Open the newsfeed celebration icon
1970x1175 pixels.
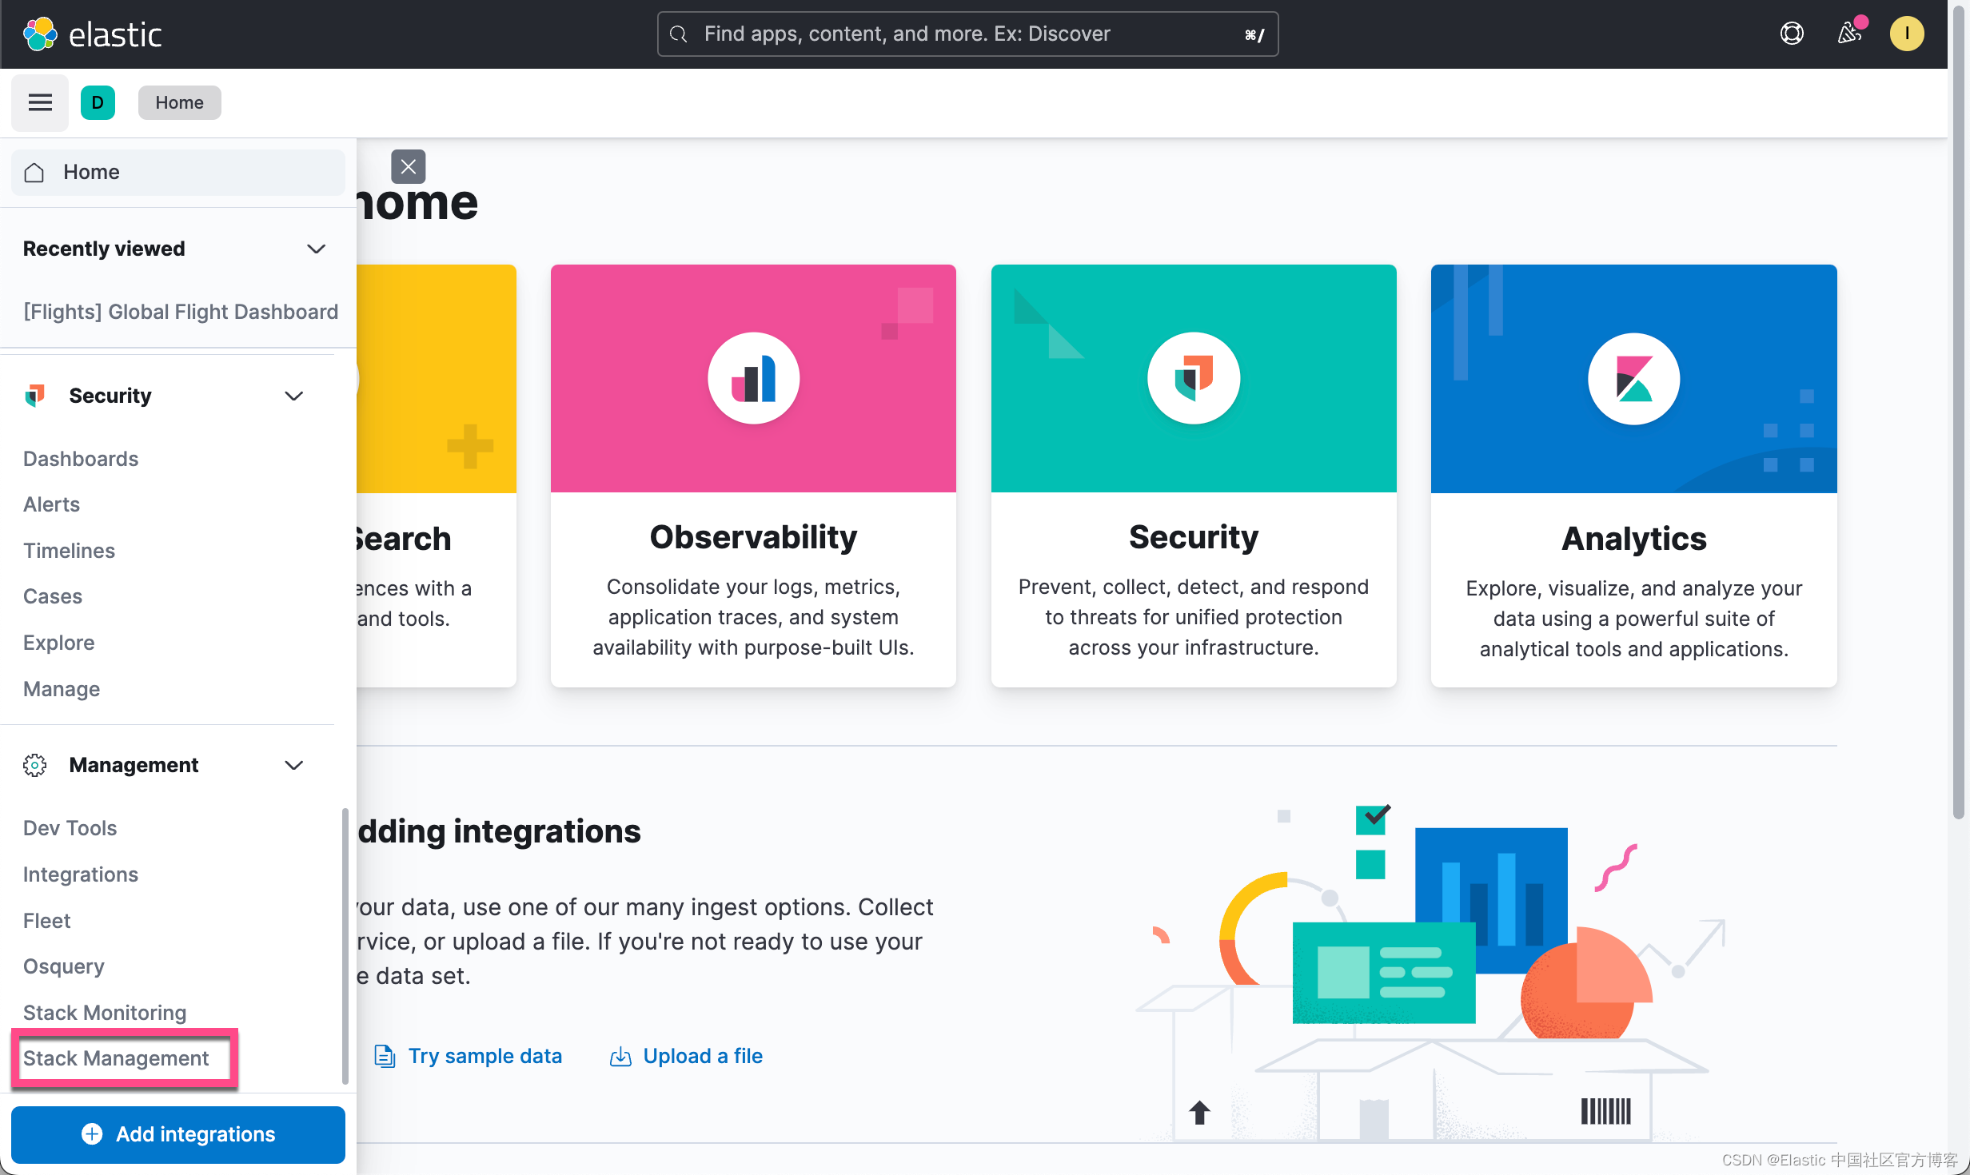click(x=1849, y=34)
